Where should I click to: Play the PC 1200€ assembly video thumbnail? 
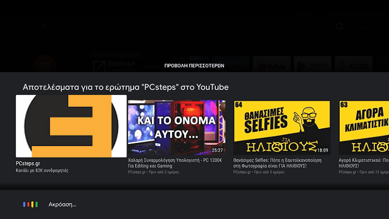(x=176, y=128)
